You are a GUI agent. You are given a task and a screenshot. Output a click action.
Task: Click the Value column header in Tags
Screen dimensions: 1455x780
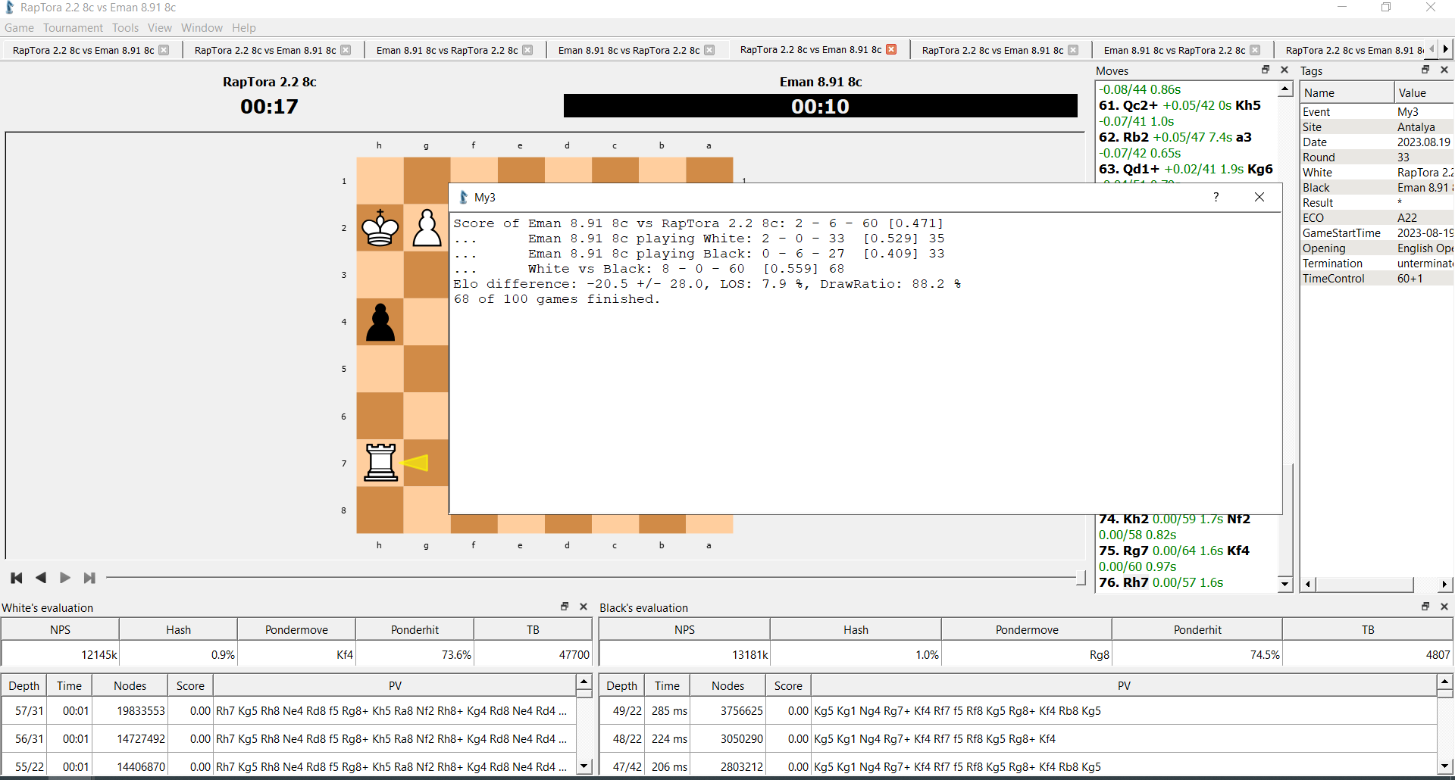1424,92
